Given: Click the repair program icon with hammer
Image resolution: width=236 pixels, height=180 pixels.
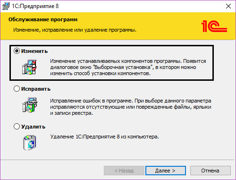Looking at the screenshot, I should tap(29, 105).
